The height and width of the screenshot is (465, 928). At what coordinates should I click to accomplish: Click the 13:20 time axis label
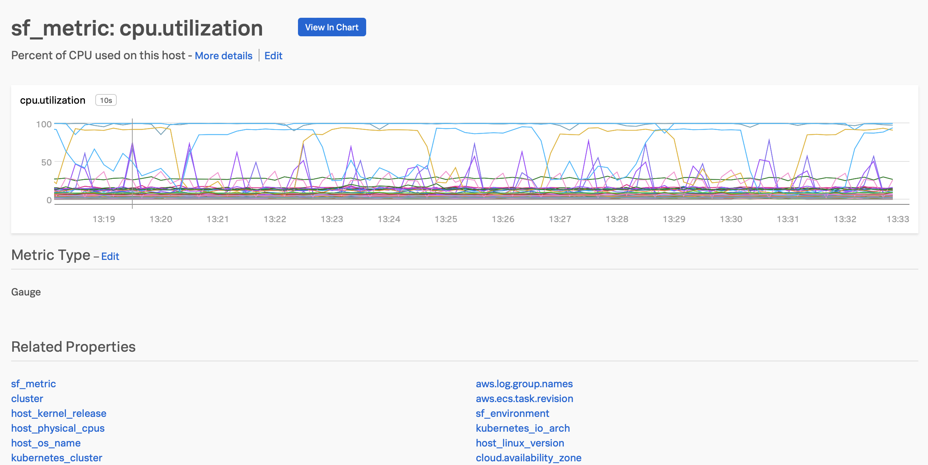tap(161, 219)
